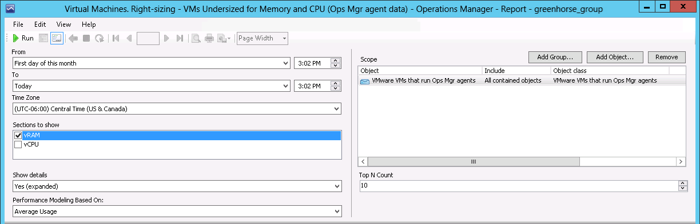700x224 pixels.
Task: Open the print preview magnifier icon
Action: (x=196, y=38)
